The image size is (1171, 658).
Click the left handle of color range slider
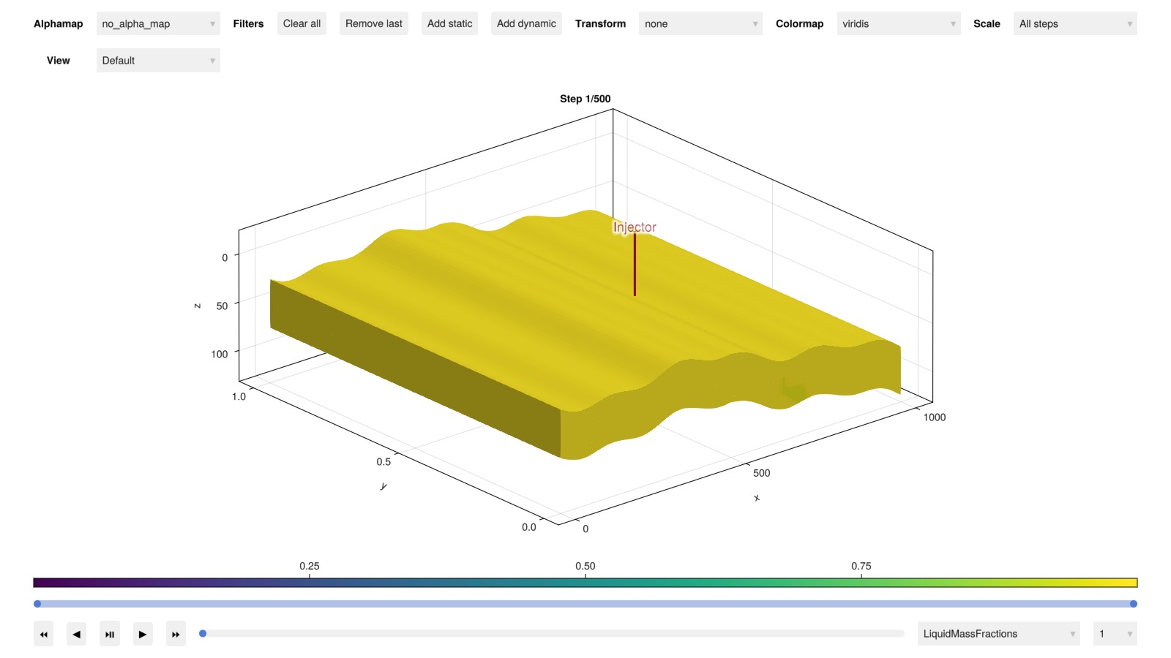(x=37, y=604)
